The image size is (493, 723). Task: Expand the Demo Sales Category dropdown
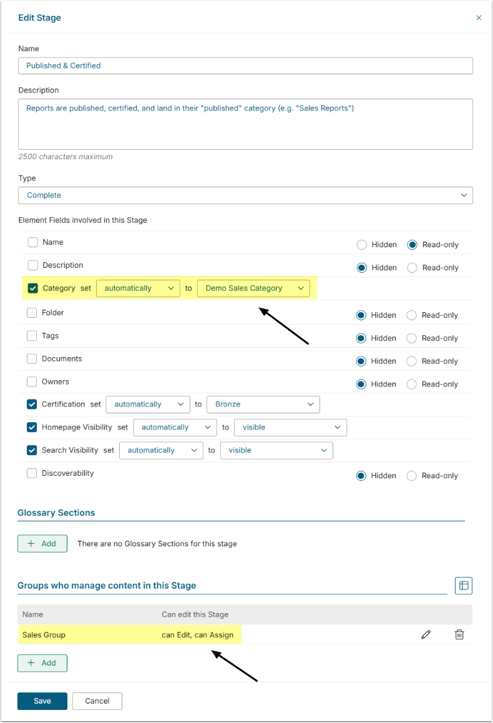(x=253, y=288)
